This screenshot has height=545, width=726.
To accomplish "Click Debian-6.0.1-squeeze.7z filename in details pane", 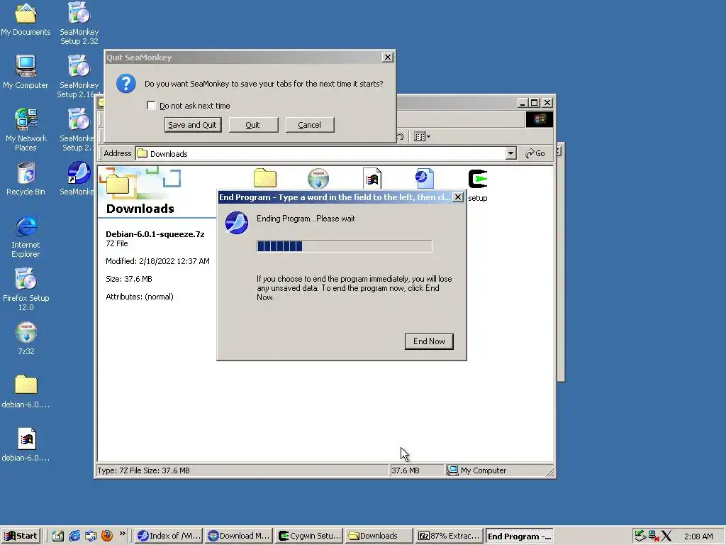I will coord(155,234).
